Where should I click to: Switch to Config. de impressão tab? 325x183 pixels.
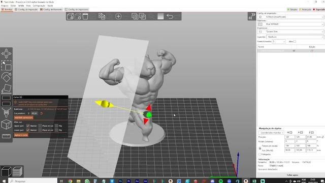(x=26, y=10)
